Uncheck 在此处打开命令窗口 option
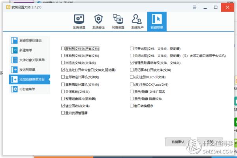This screenshot has height=158, width=237. 63,70
